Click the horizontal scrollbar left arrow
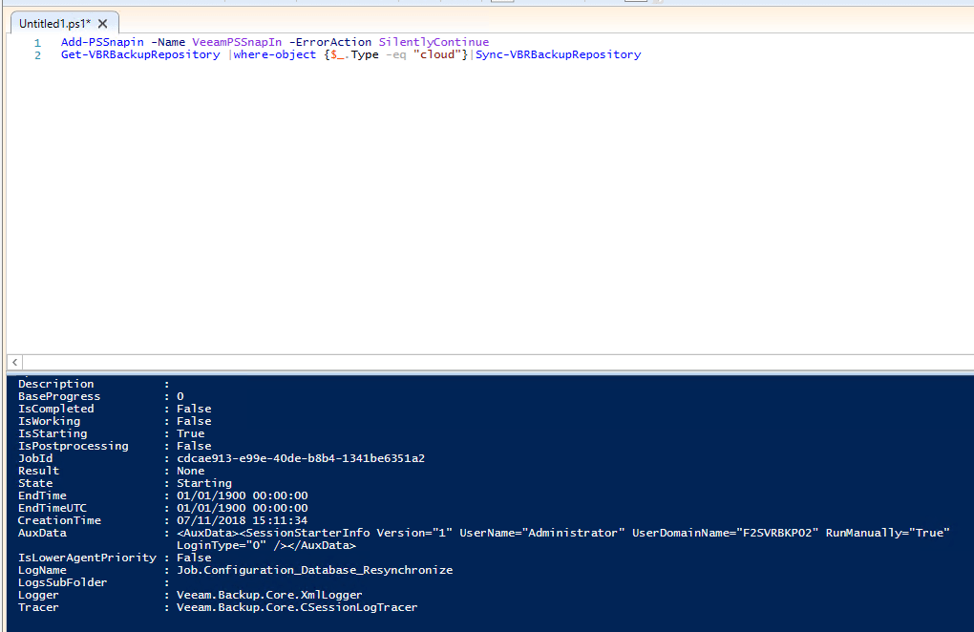974x632 pixels. click(x=14, y=363)
